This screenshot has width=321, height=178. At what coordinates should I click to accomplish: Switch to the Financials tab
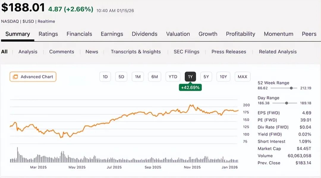pyautogui.click(x=79, y=34)
